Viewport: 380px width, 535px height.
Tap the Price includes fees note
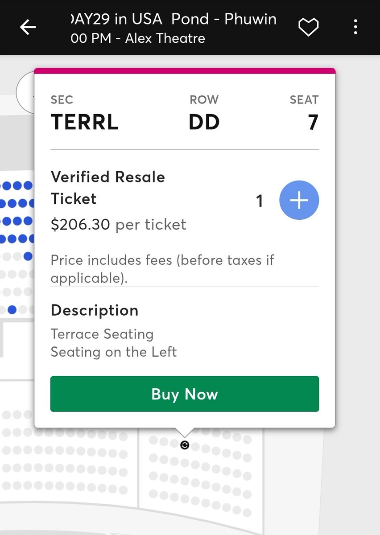pyautogui.click(x=162, y=269)
